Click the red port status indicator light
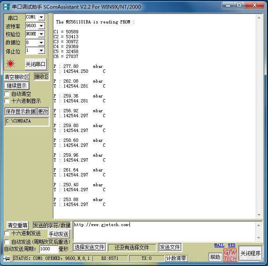The image size is (268, 266). coord(10,64)
